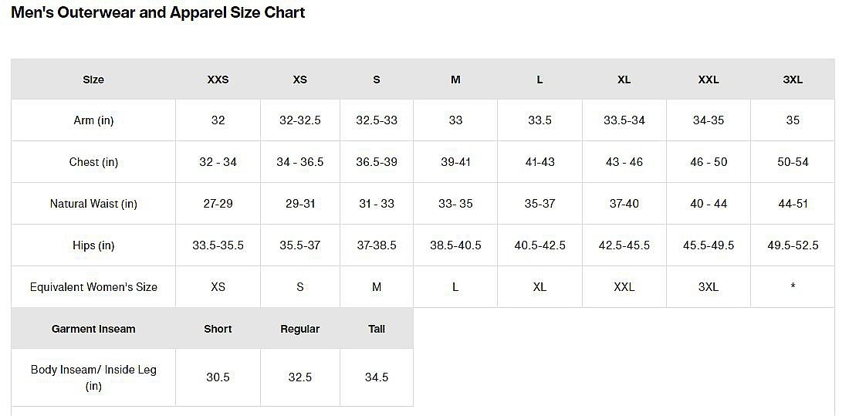Click the Tall inseam column header
The image size is (849, 416).
coord(377,329)
